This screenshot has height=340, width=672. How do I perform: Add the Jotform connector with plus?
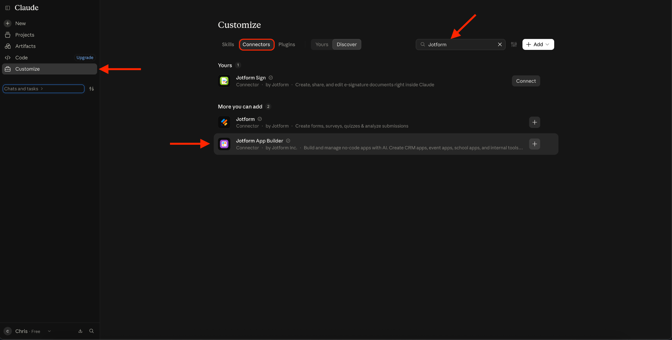[x=535, y=122]
